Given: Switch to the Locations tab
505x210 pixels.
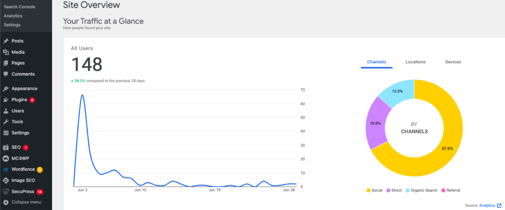Looking at the screenshot, I should click(415, 62).
